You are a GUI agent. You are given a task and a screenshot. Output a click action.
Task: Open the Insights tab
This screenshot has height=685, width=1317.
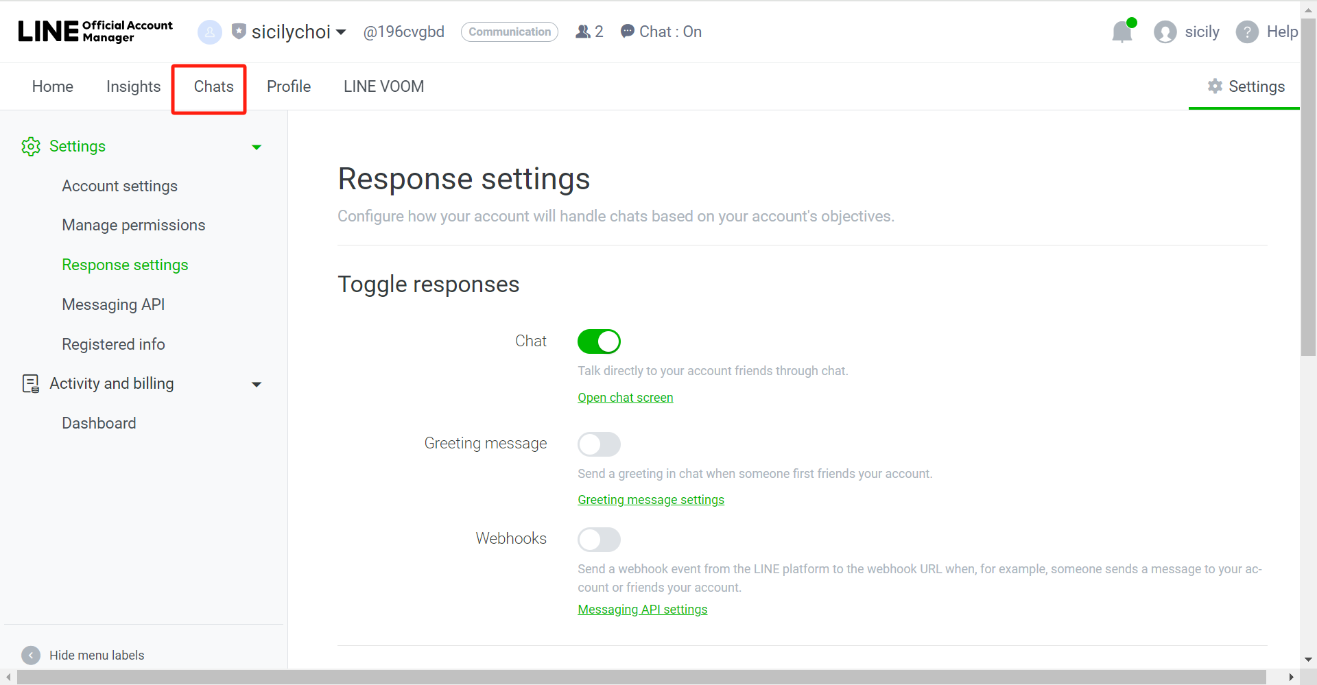click(133, 86)
